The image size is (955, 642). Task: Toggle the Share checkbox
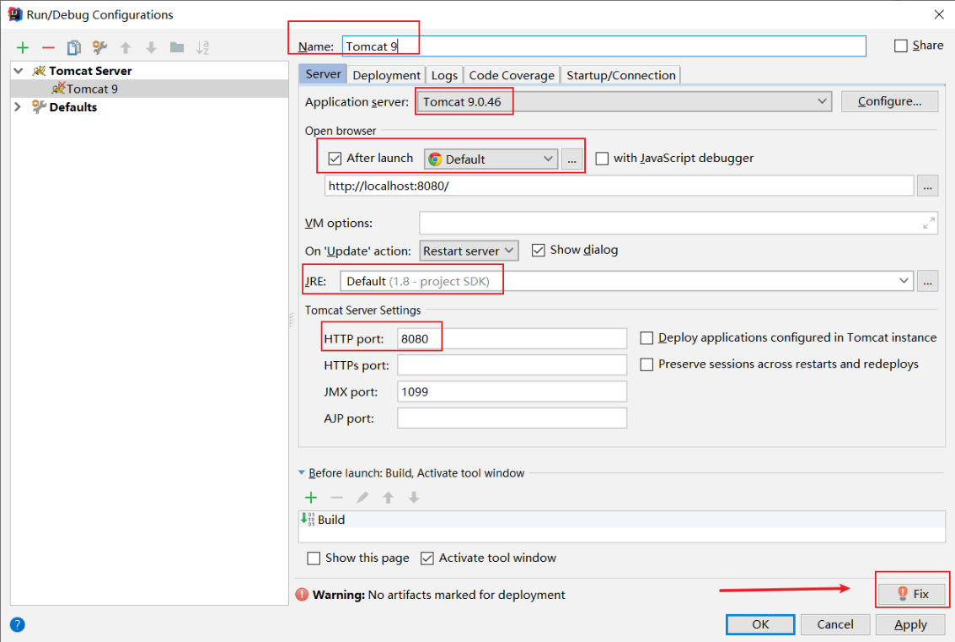901,46
